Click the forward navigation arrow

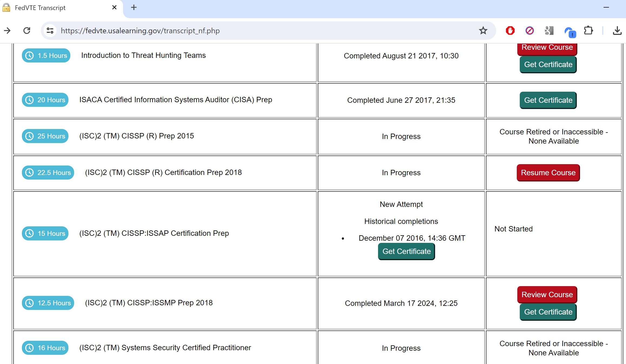click(7, 31)
